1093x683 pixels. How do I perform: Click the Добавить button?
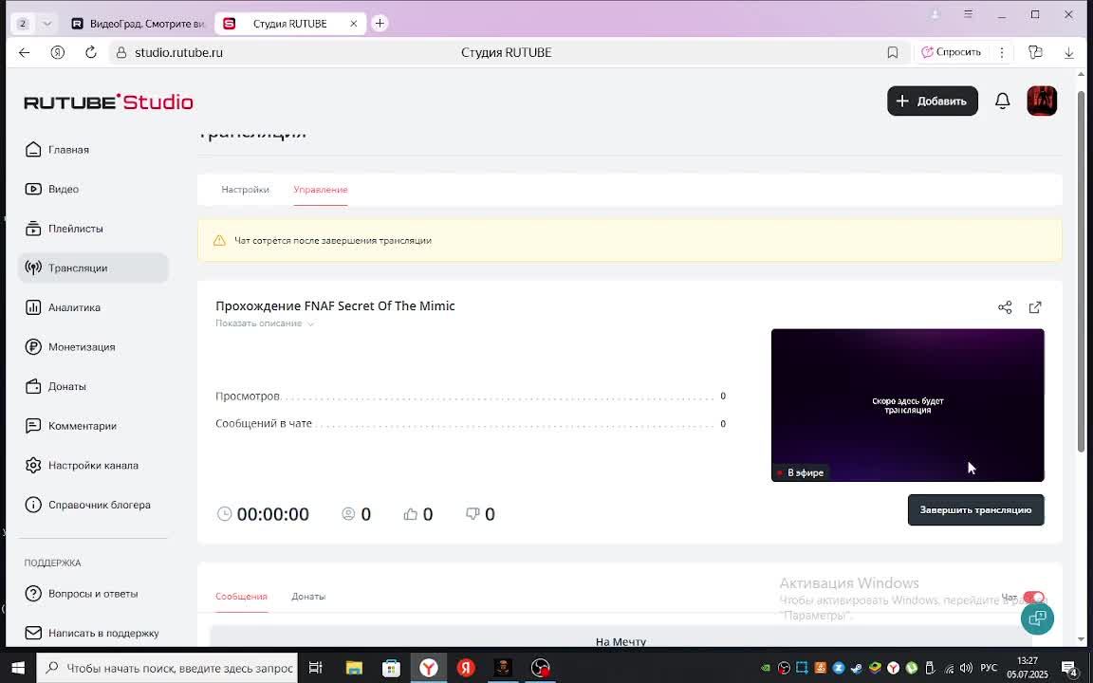point(933,102)
